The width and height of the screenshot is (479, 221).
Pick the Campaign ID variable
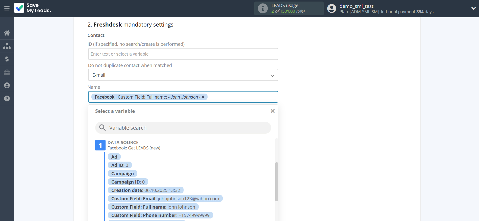coord(128,182)
